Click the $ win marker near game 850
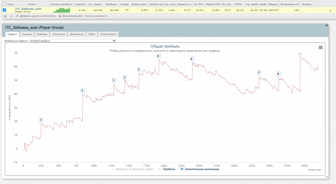336x184 pixels. coord(83,91)
